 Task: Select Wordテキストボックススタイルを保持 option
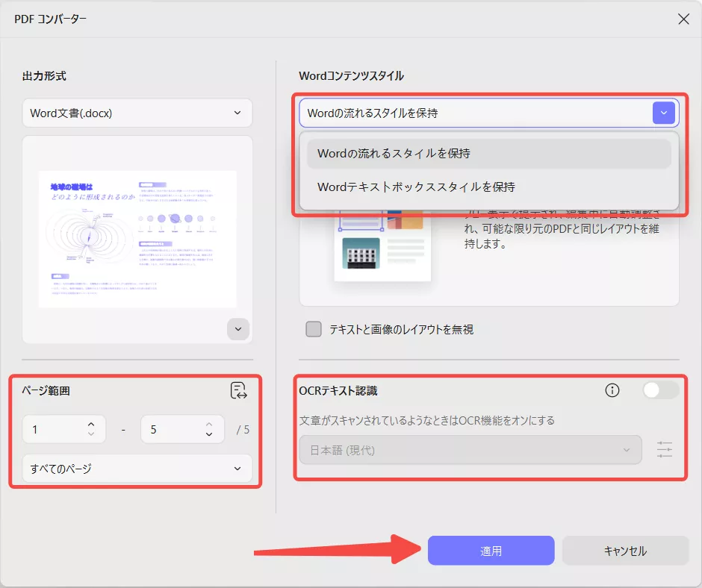click(489, 187)
